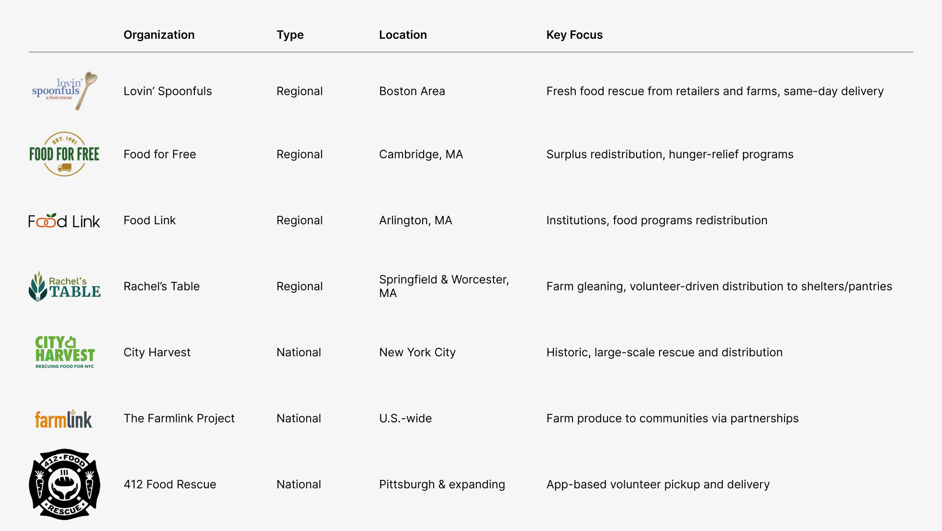Click the Key Focus column header
The height and width of the screenshot is (531, 942).
tap(574, 35)
